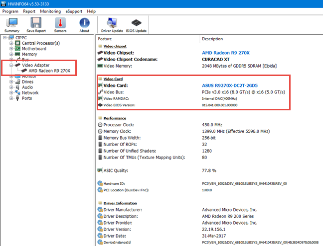The image size is (323, 246).
Task: Select Central Processor(s) in the tree
Action: pos(41,43)
